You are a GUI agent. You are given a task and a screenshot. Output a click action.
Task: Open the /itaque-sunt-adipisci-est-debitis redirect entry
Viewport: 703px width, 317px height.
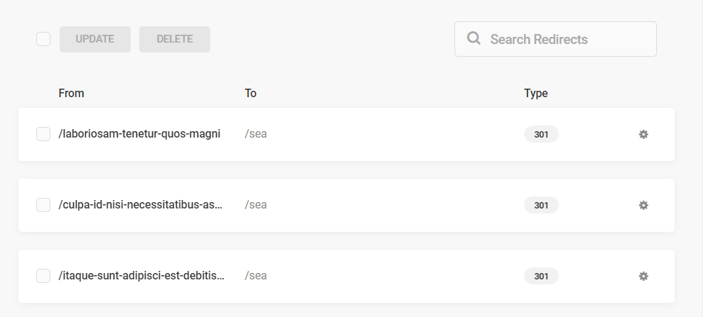[x=141, y=275]
